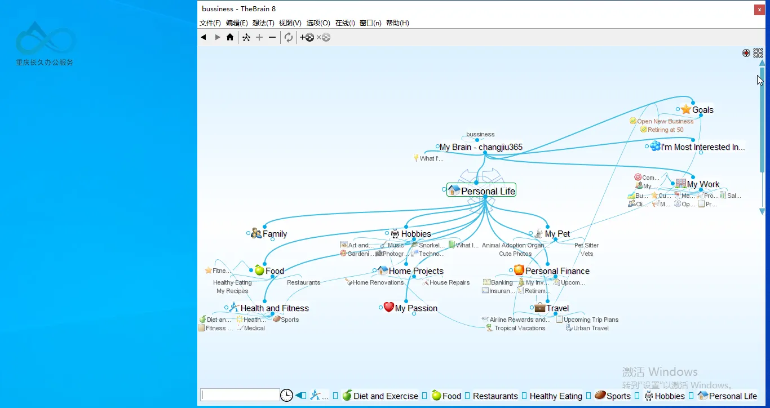
Task: Click the down arrow on the plex zoom bar
Action: tap(762, 212)
